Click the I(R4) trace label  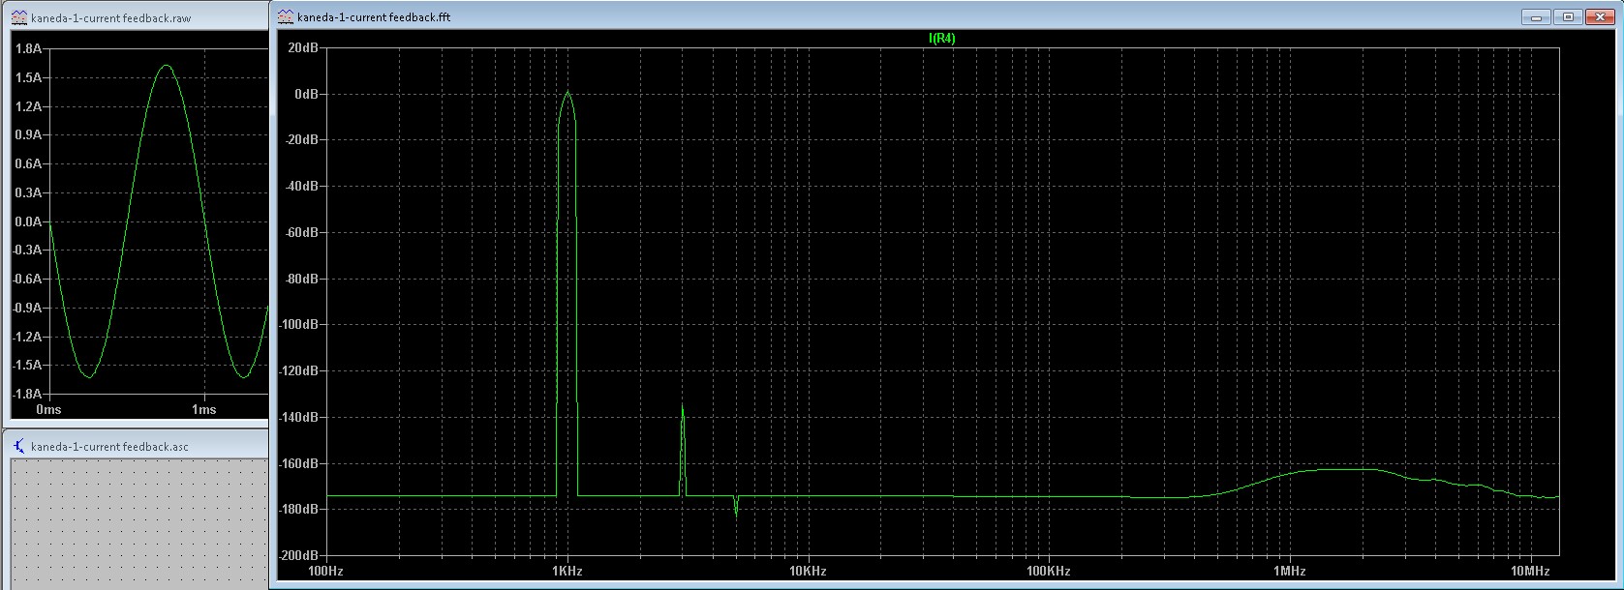[x=941, y=38]
